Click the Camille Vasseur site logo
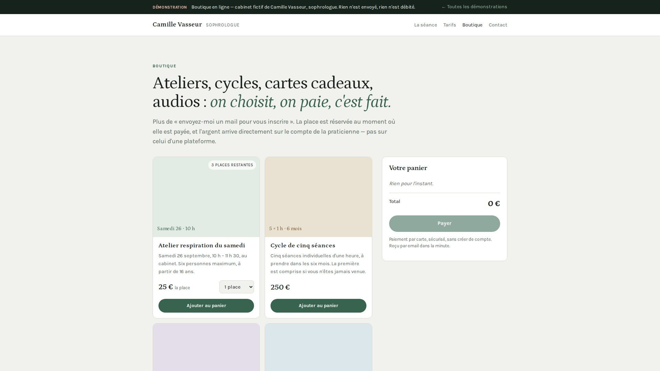Viewport: 660px width, 371px height. coord(177,24)
